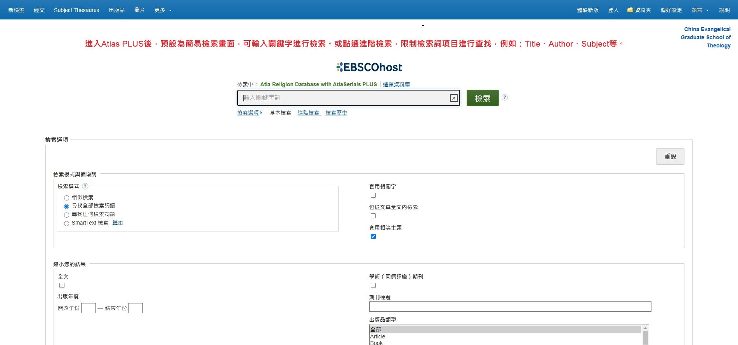Collapse the 檢索選項 expander link
738x345 pixels.
[250, 113]
